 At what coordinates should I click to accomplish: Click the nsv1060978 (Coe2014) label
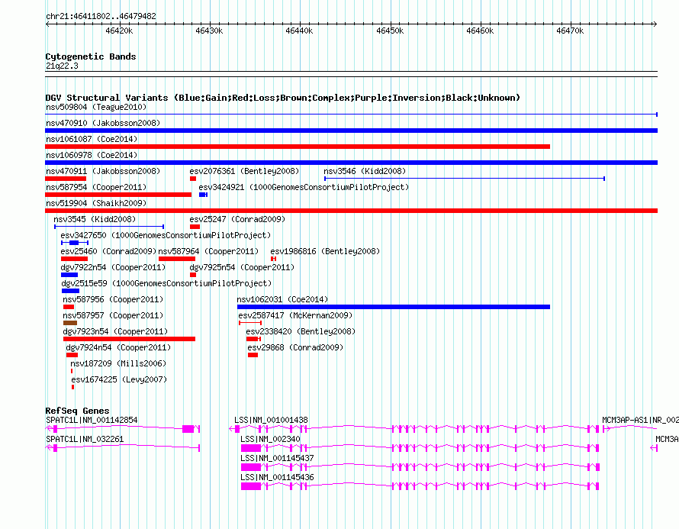click(92, 155)
